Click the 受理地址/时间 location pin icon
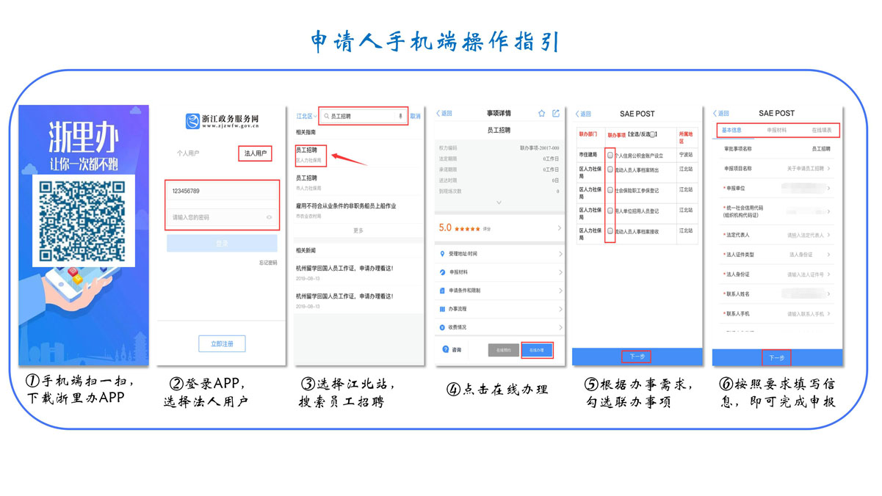Screen dimensions: 882x496 pos(442,254)
